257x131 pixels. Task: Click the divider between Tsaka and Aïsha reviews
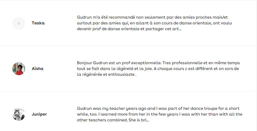click(x=128, y=46)
